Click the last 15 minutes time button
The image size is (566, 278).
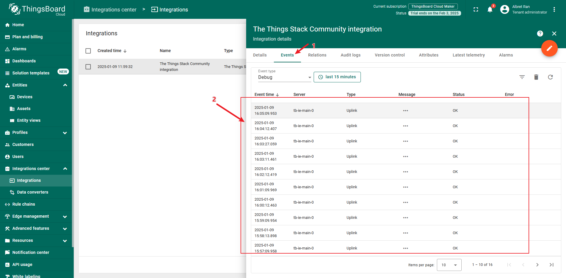(x=337, y=77)
